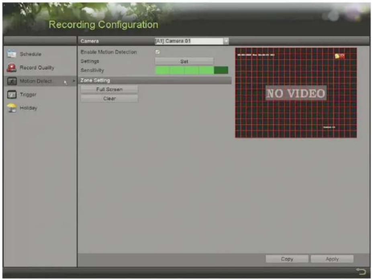372x279 pixels.
Task: Click the Recording Configuration title
Action: 103,24
